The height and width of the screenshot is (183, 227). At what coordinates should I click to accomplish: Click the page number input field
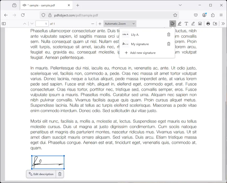(42, 24)
